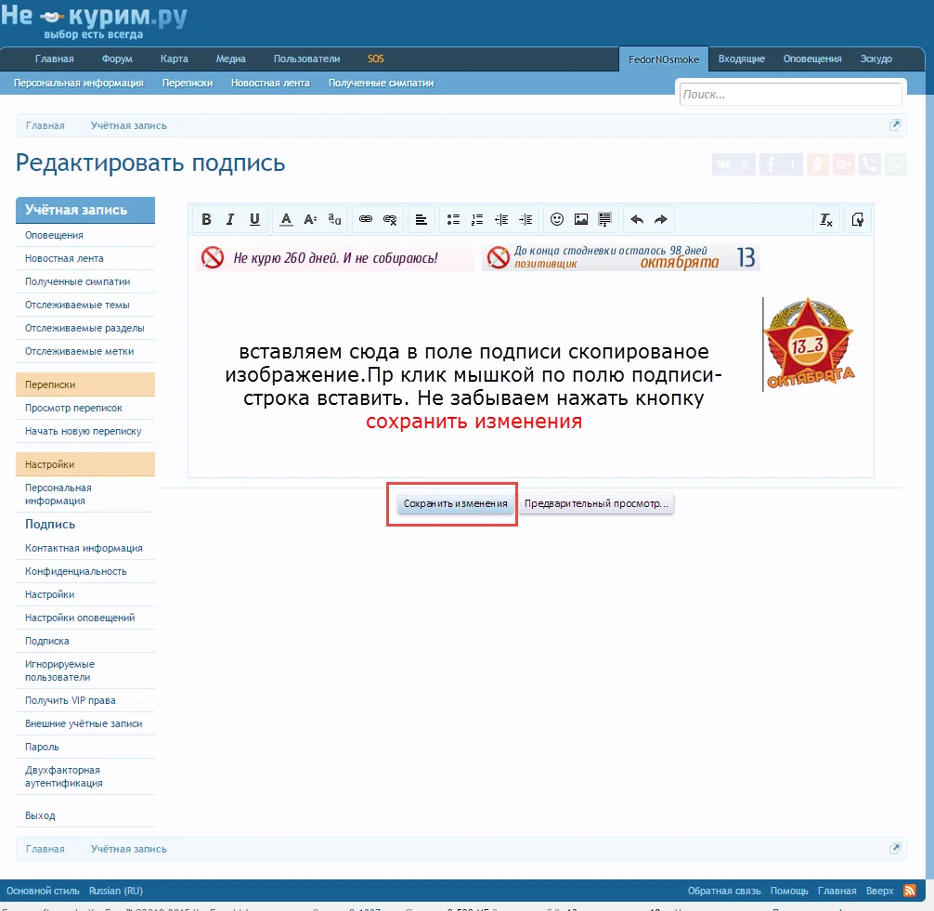Redo the last undone edit
The height and width of the screenshot is (911, 934).
661,219
